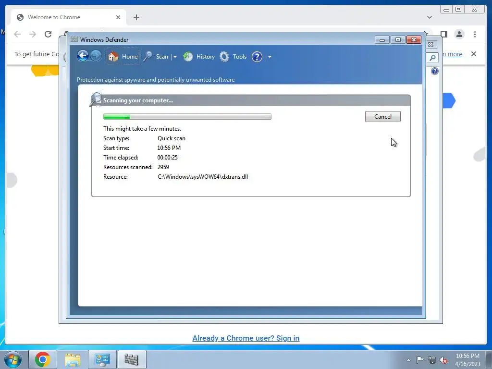Cancel the running quick scan
The image size is (492, 369).
click(x=382, y=116)
